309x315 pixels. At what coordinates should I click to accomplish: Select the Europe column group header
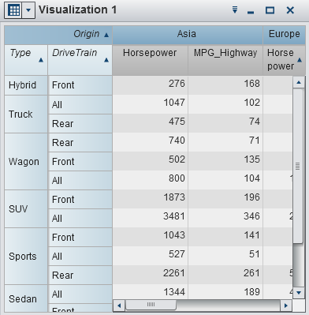tap(284, 35)
